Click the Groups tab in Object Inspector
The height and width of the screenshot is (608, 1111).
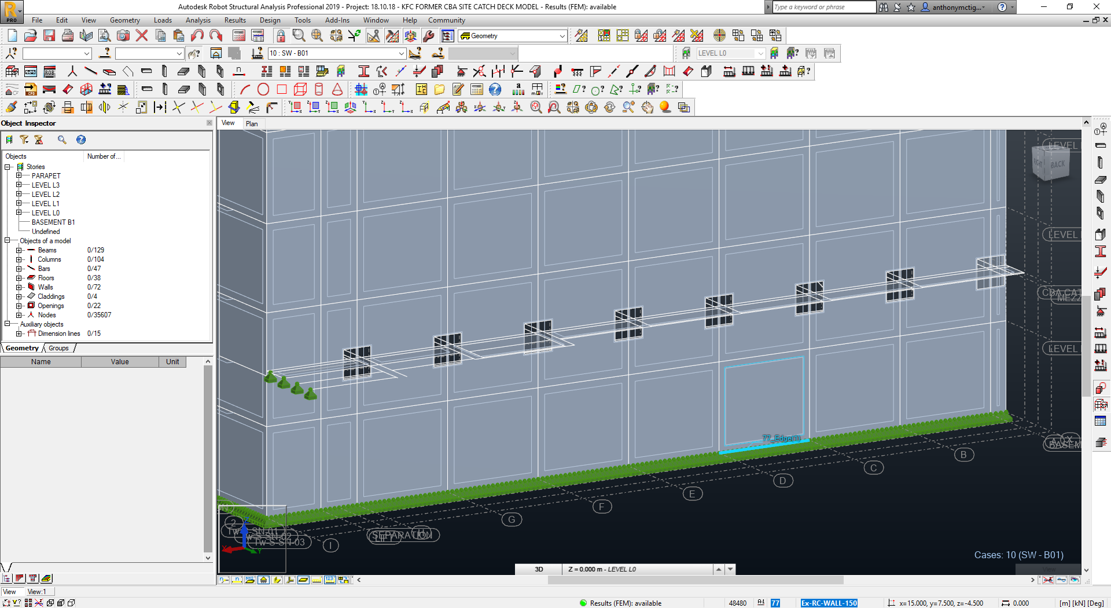pyautogui.click(x=58, y=348)
